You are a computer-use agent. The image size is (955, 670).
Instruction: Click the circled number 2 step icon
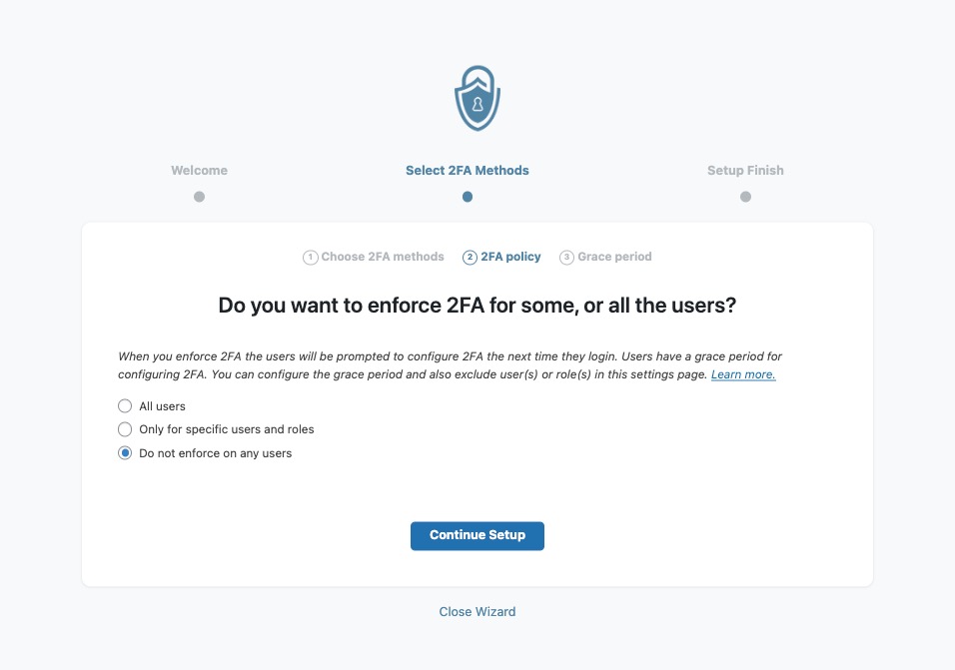pyautogui.click(x=470, y=258)
